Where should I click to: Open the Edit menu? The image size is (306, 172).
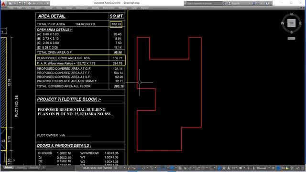(19, 8)
